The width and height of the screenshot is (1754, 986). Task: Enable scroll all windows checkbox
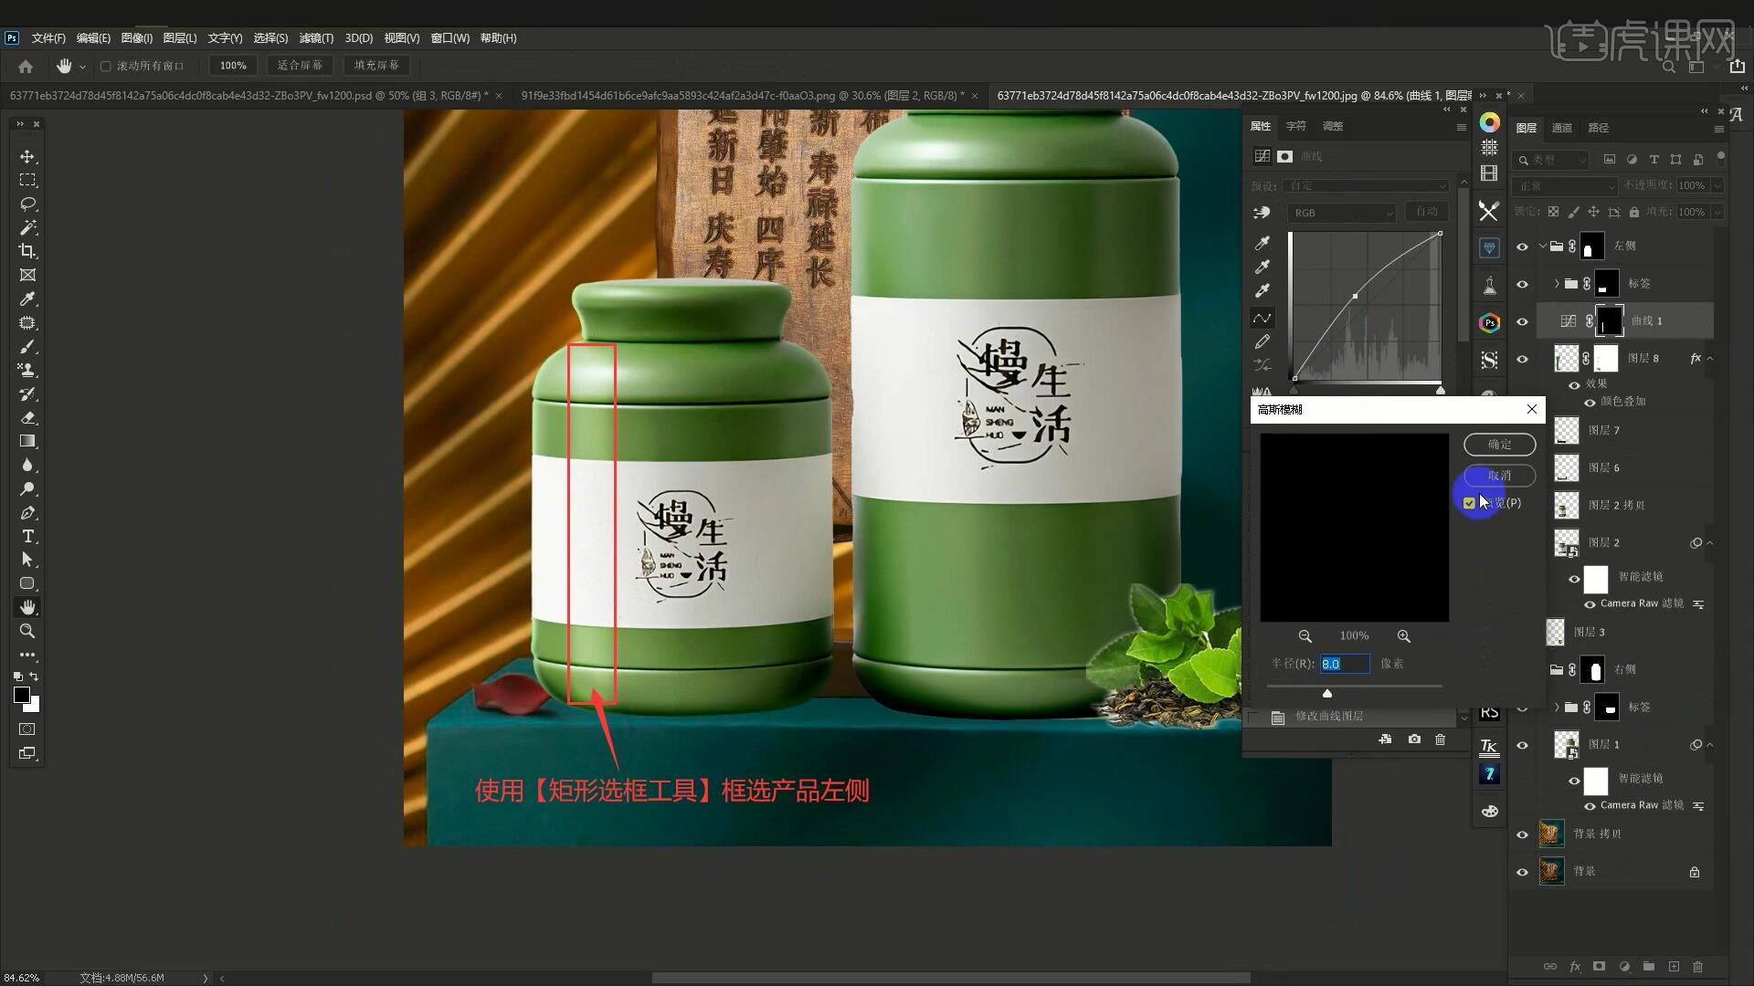click(x=106, y=66)
